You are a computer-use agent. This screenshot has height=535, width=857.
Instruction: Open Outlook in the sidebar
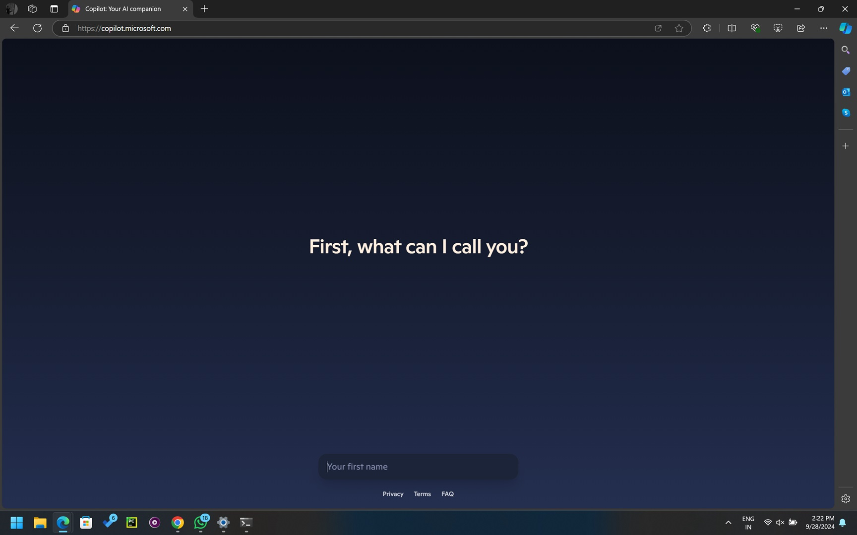click(846, 92)
